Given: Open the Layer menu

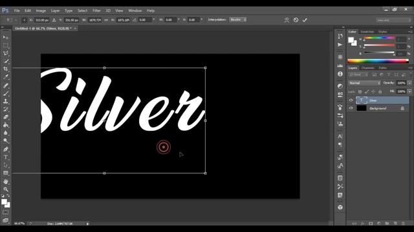Looking at the screenshot, I should [x=55, y=11].
